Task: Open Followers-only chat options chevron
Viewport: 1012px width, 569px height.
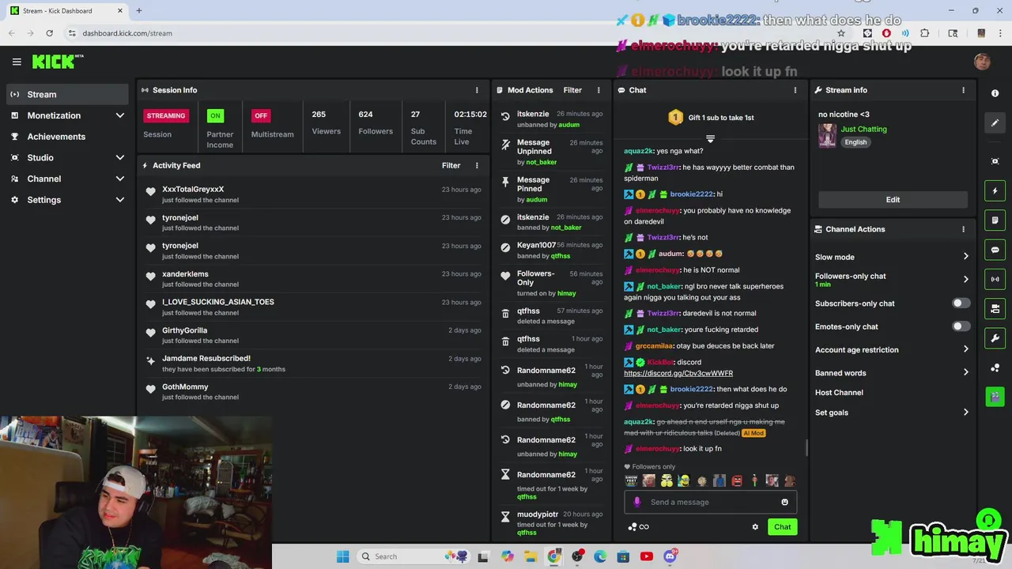Action: pyautogui.click(x=965, y=279)
